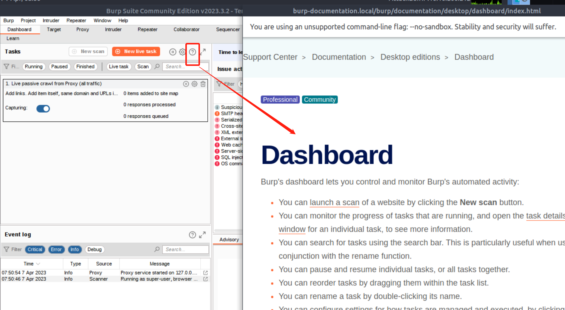Image resolution: width=565 pixels, height=310 pixels.
Task: Expand the Tasks panel to full size
Action: pos(203,52)
